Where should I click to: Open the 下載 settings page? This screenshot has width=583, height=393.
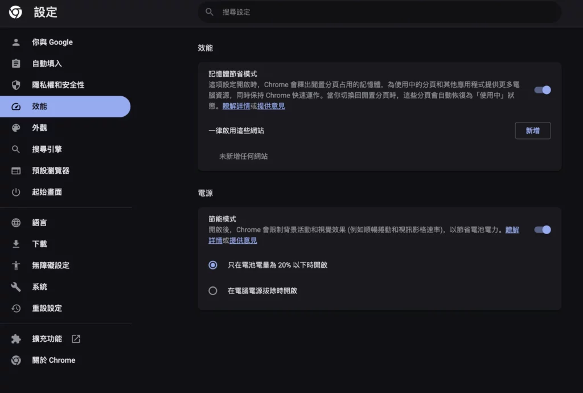pyautogui.click(x=65, y=244)
